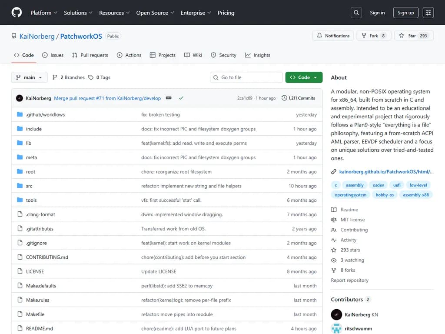Click the green commit status checkmark

(181, 98)
